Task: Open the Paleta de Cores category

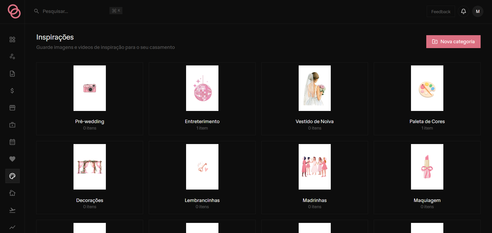Action: click(x=427, y=99)
